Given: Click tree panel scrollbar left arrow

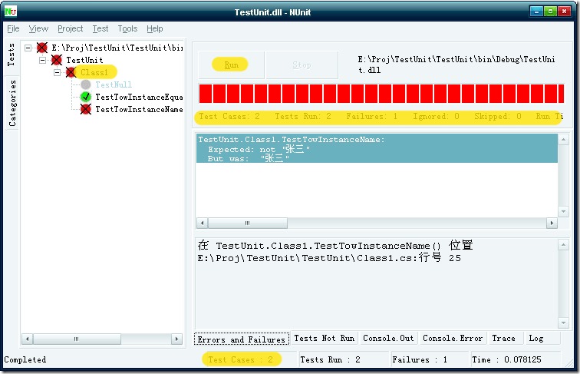Looking at the screenshot, I should [x=28, y=339].
